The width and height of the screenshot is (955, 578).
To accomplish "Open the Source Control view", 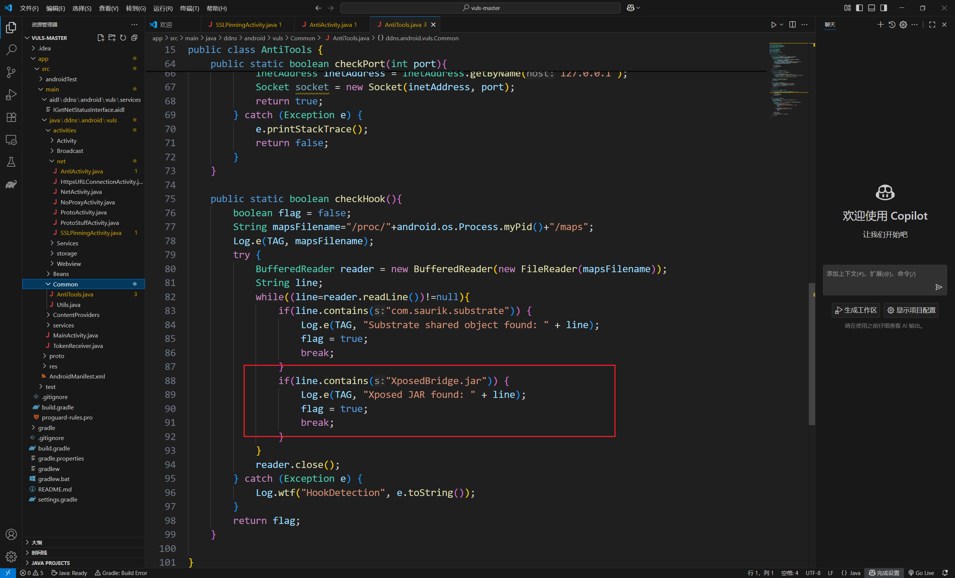I will (x=11, y=72).
